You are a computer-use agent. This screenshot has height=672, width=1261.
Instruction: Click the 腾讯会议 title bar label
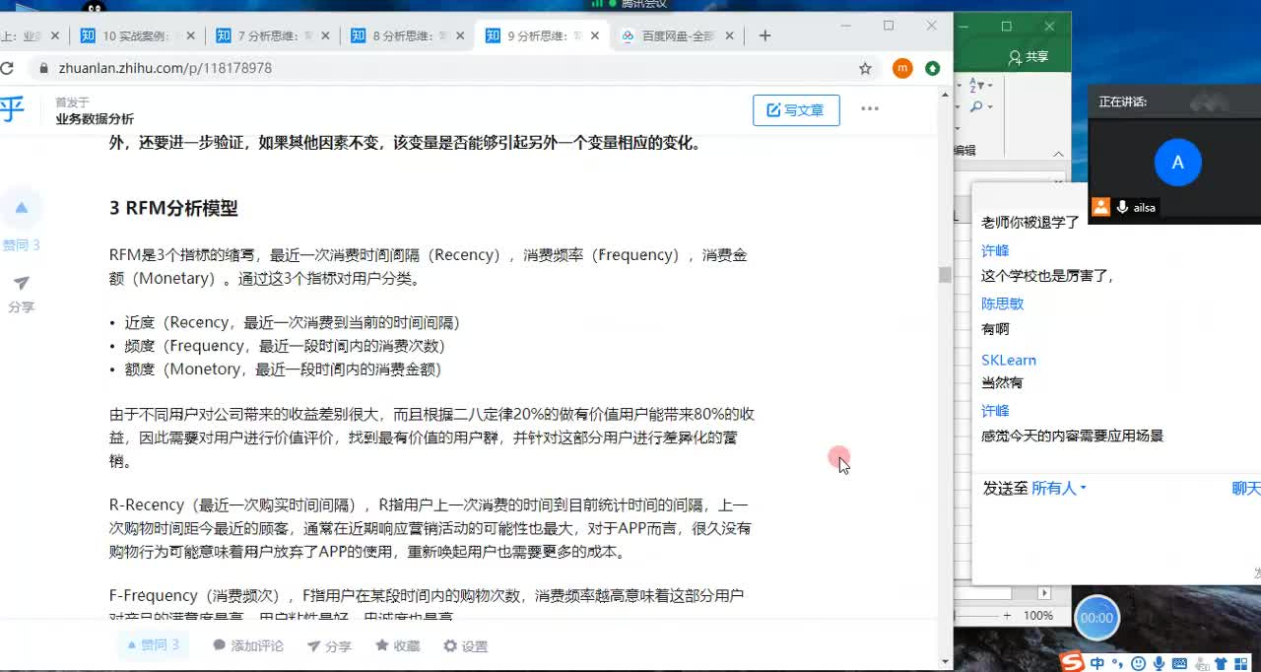pyautogui.click(x=643, y=5)
